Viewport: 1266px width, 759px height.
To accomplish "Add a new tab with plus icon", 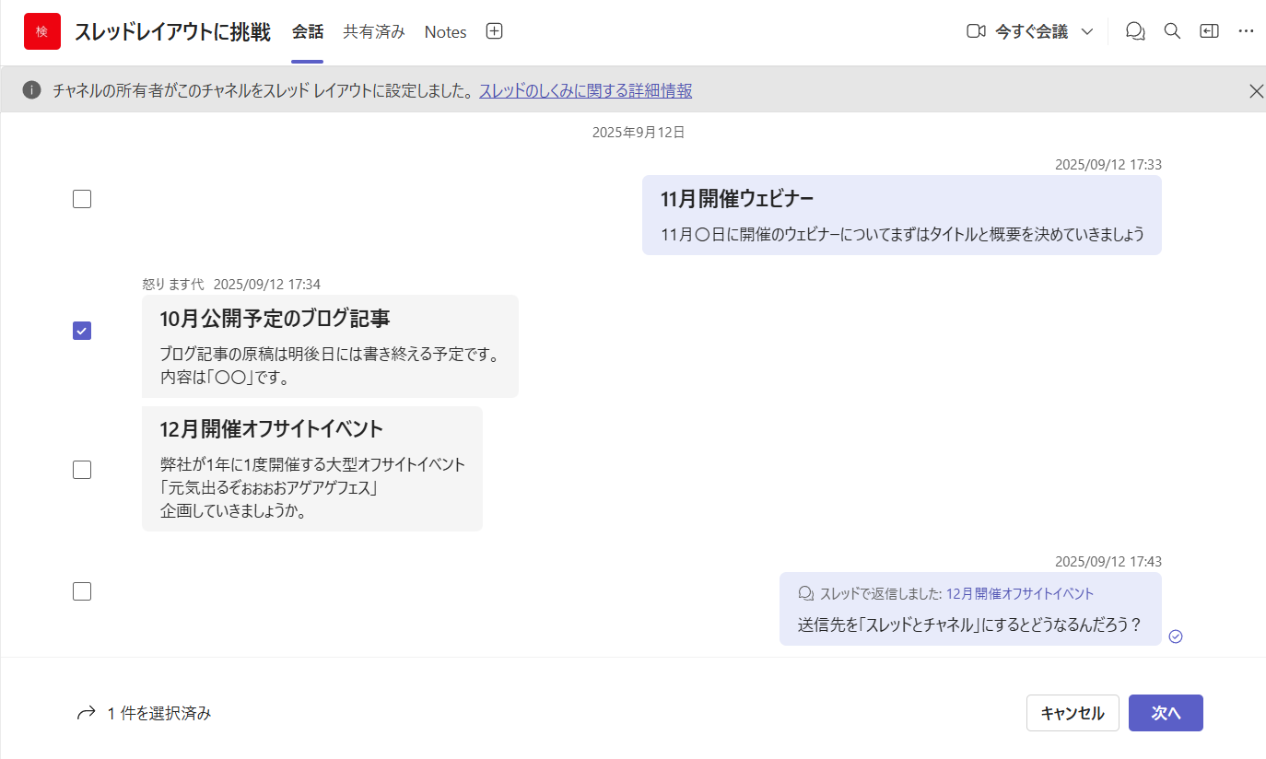I will coord(494,31).
